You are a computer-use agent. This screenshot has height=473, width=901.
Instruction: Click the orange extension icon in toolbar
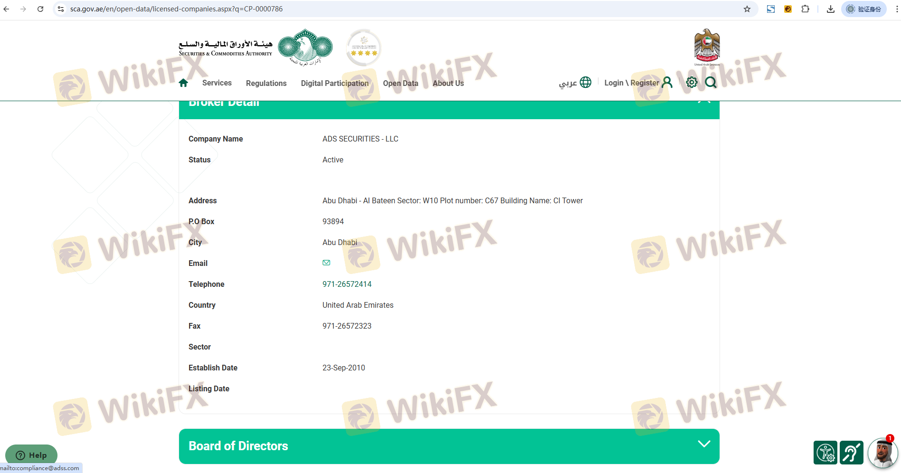[788, 9]
